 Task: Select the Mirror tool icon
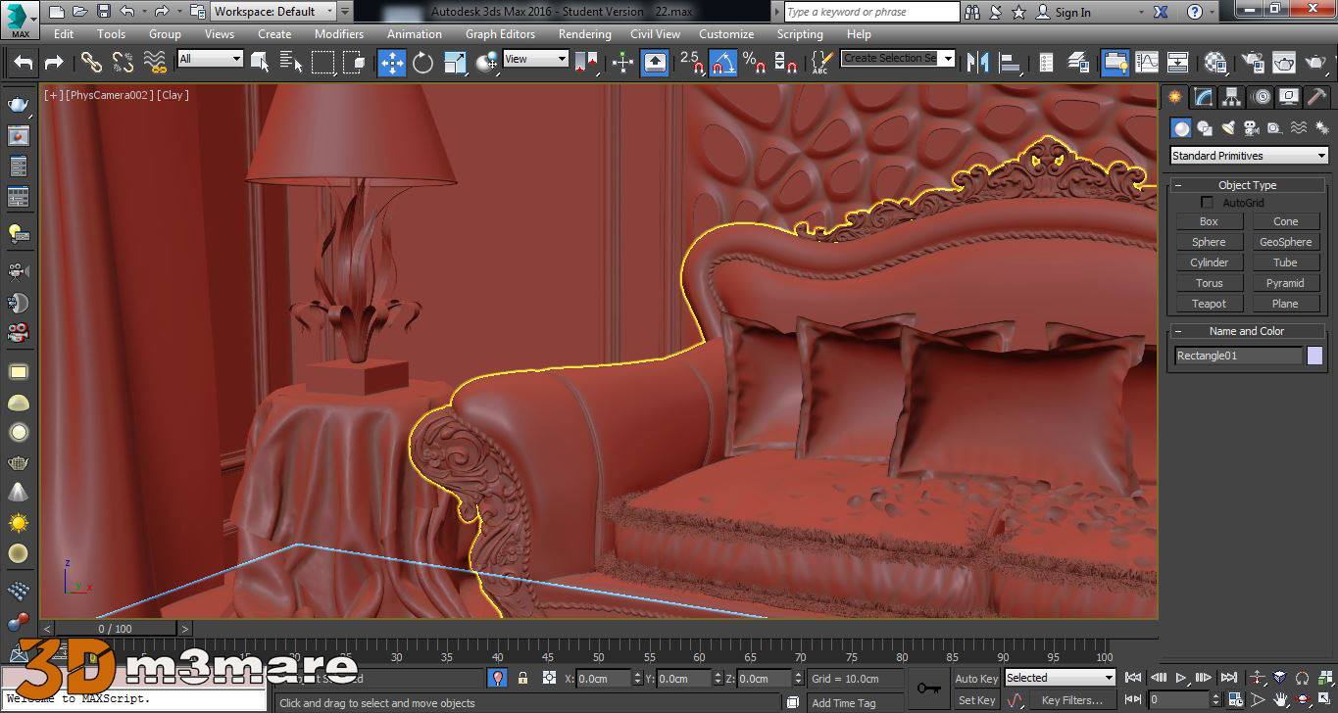977,62
